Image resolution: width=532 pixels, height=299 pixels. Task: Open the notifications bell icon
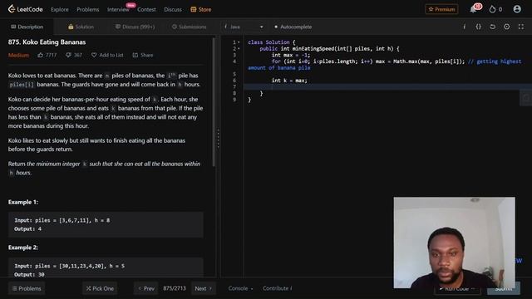(473, 9)
